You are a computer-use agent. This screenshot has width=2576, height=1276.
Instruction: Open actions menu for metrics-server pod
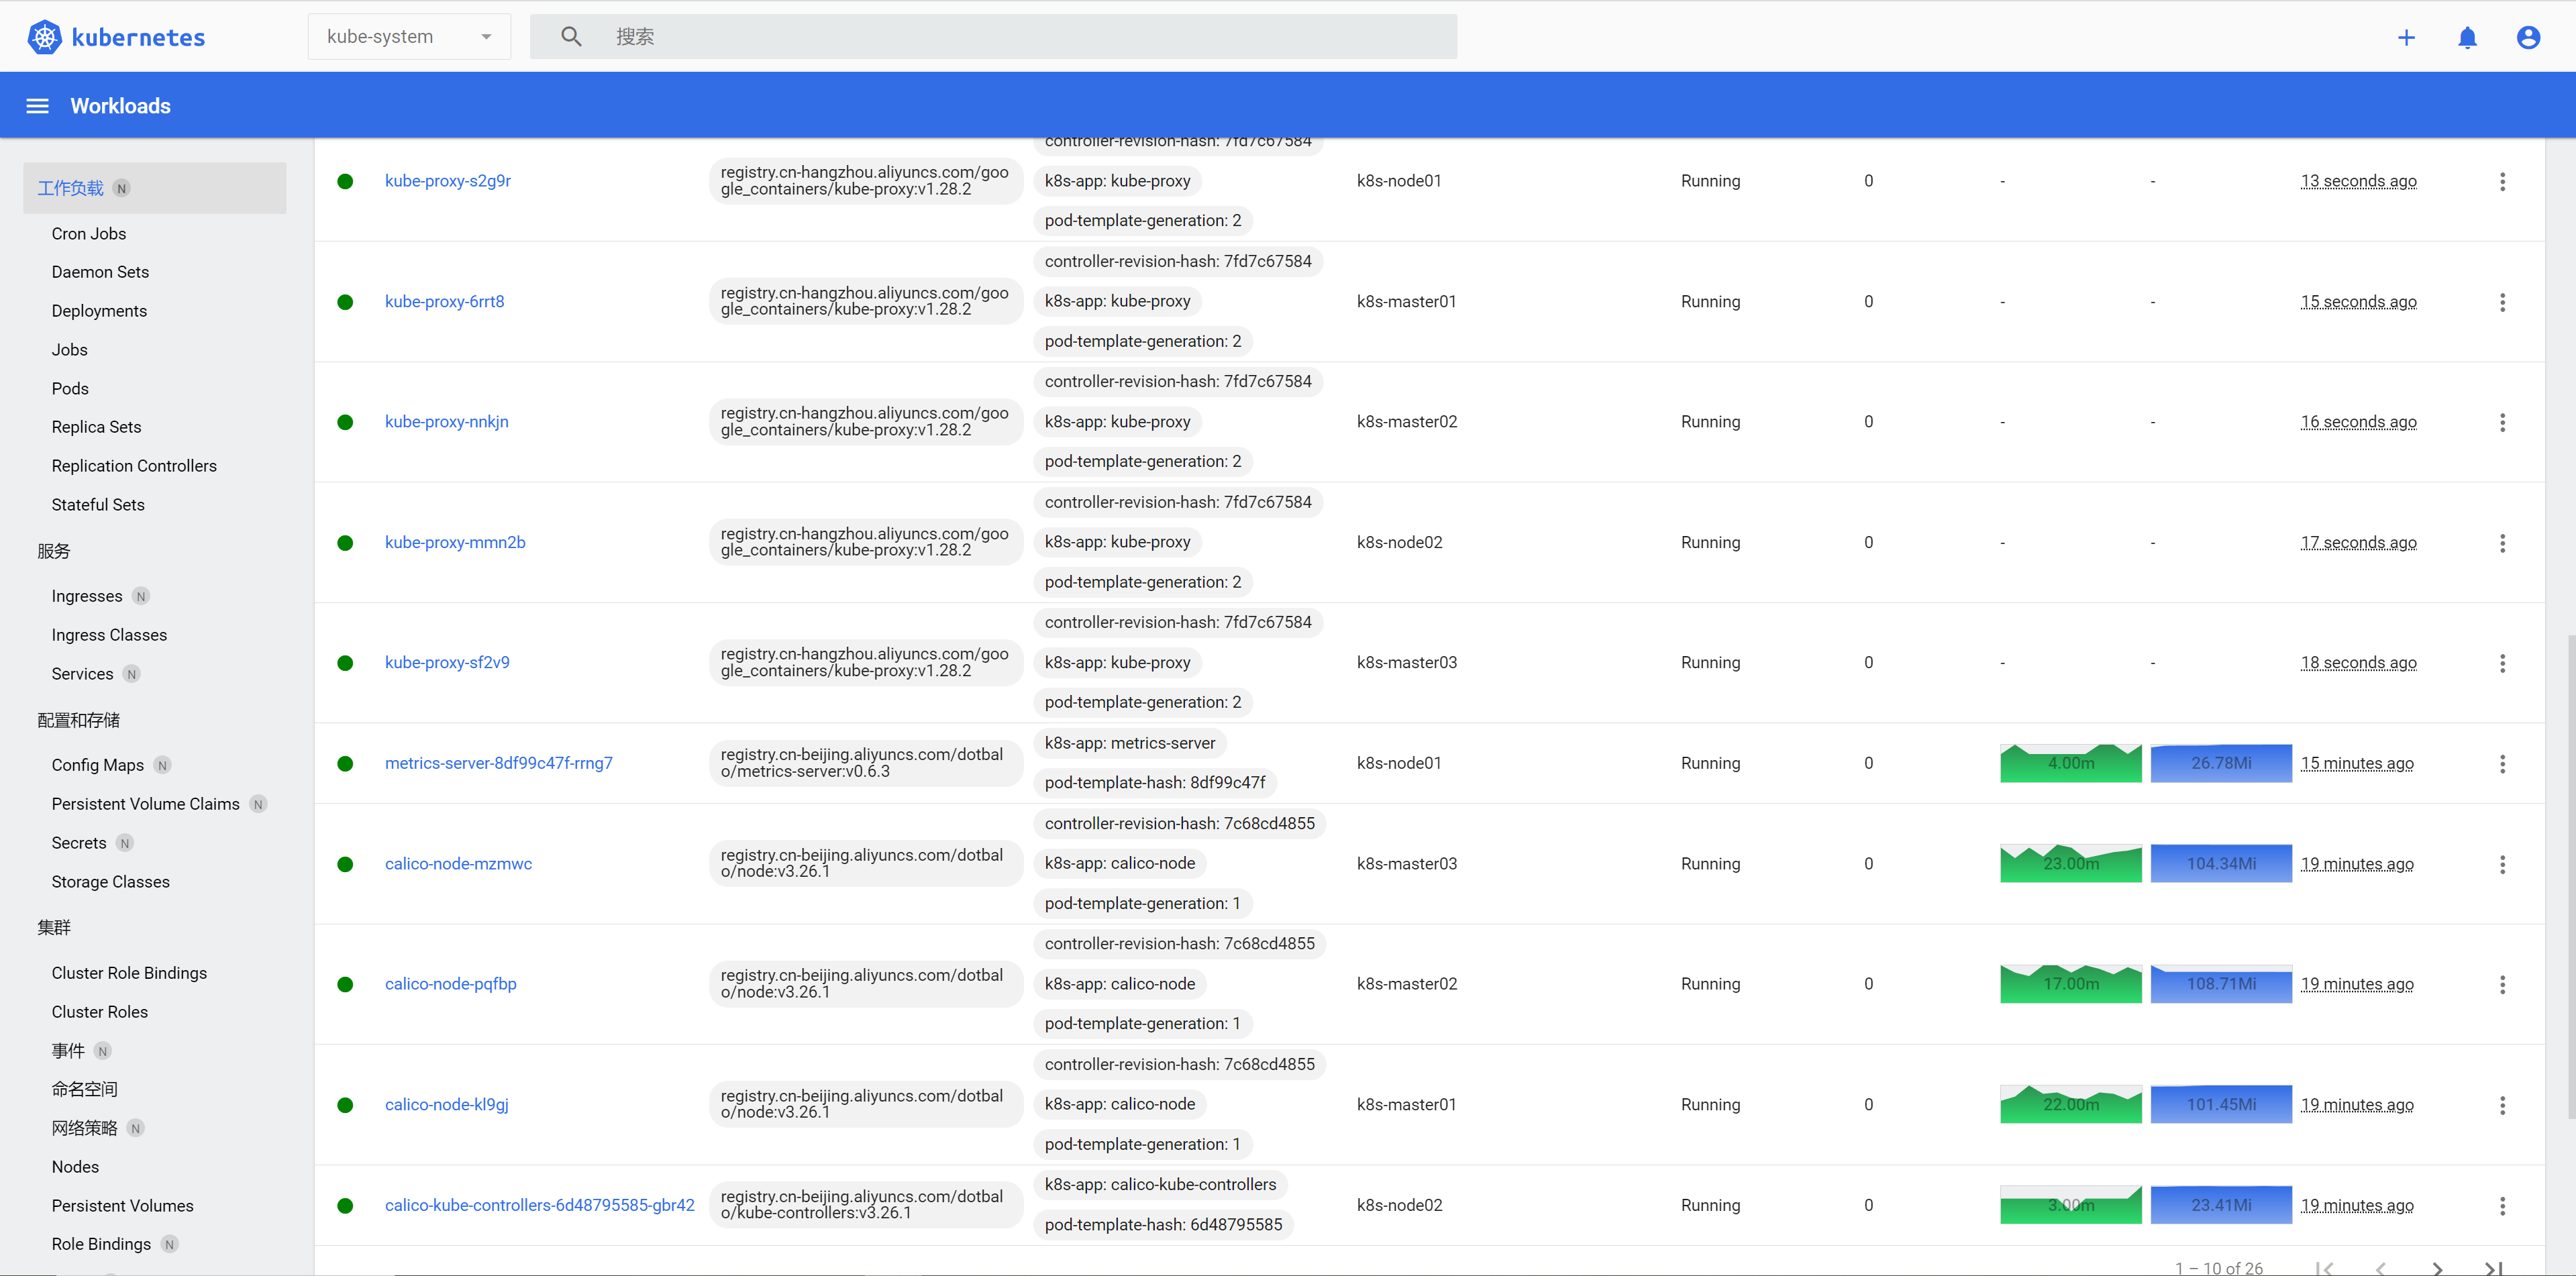point(2502,764)
